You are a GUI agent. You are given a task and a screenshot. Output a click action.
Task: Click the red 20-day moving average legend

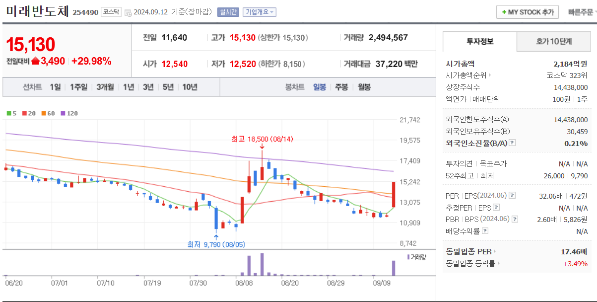(28, 113)
